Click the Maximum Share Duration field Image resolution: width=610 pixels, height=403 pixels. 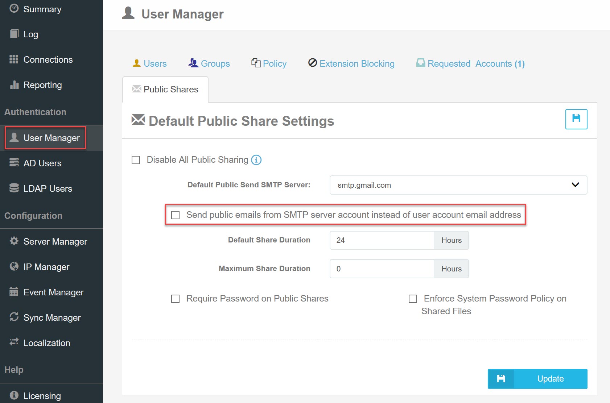click(x=382, y=269)
